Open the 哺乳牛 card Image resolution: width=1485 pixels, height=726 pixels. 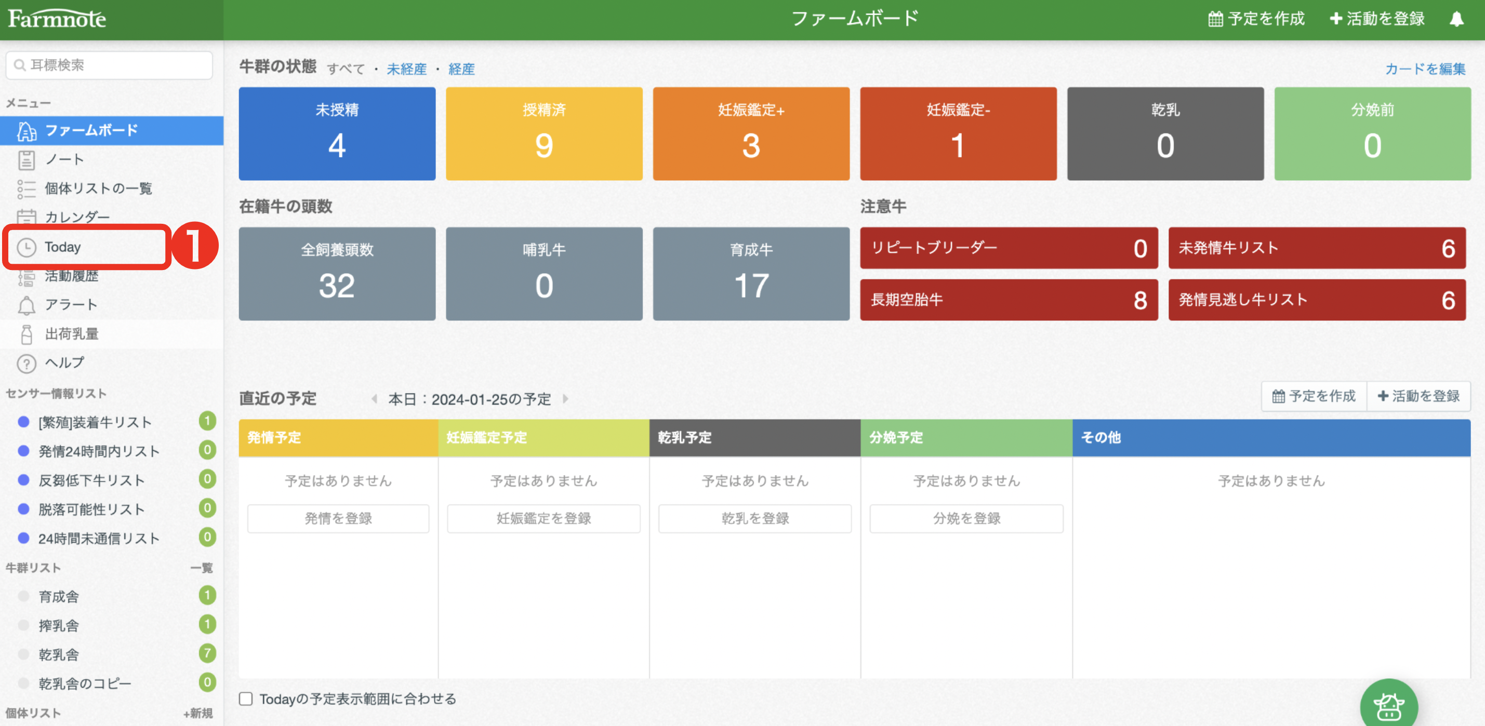click(x=544, y=274)
